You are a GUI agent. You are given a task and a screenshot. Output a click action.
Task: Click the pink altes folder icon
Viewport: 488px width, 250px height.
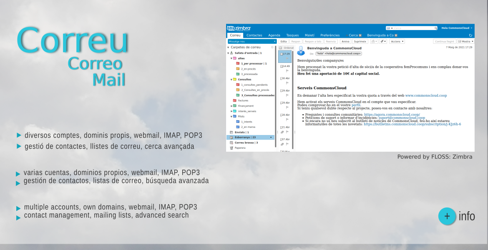point(235,58)
